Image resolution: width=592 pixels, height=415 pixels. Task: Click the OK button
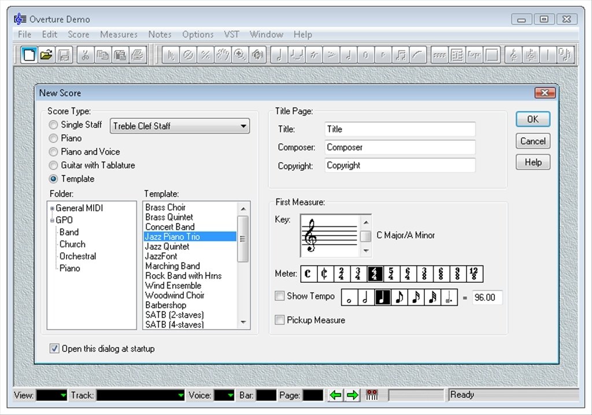[532, 119]
